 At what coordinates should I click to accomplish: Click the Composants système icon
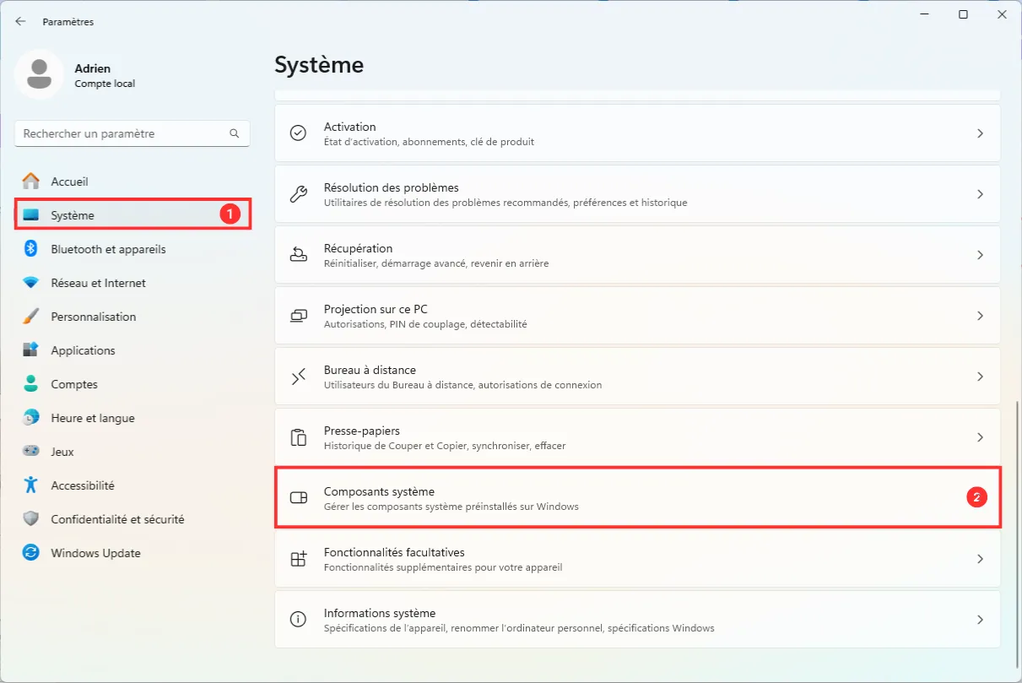coord(298,498)
